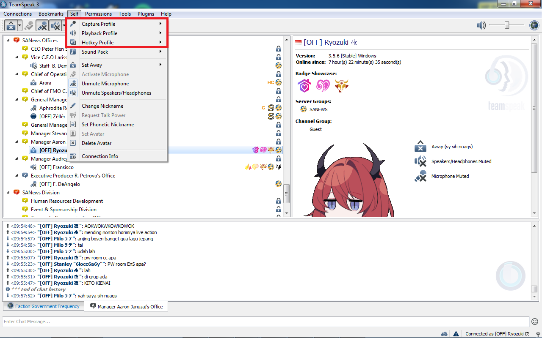542x338 pixels.
Task: Open the Connections menu
Action: [x=18, y=14]
